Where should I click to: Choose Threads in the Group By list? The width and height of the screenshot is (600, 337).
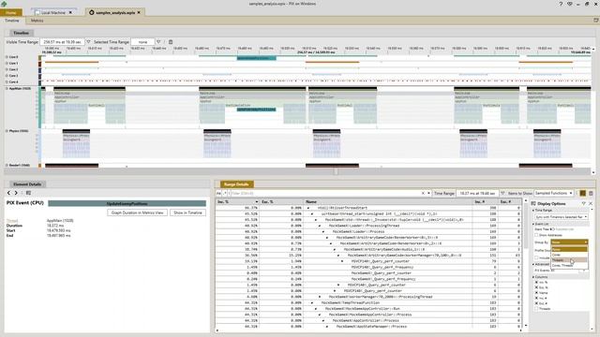[569, 260]
